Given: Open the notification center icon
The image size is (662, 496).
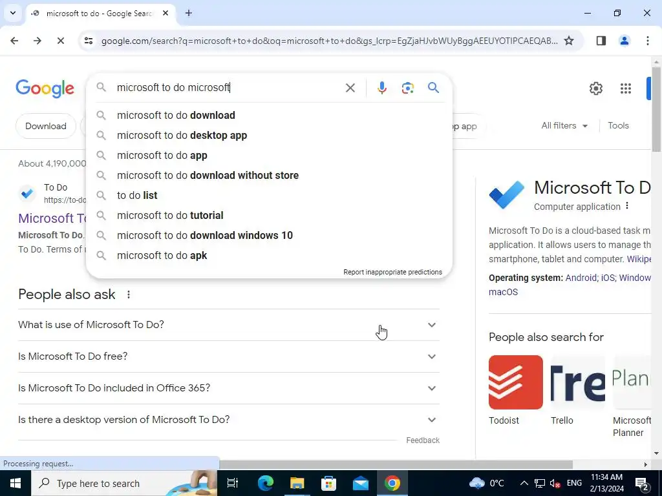Looking at the screenshot, I should point(642,484).
